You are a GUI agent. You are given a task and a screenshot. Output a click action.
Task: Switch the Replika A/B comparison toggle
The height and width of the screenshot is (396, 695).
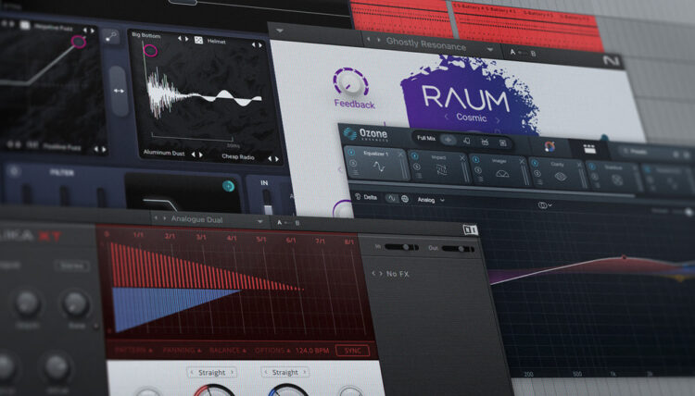288,223
